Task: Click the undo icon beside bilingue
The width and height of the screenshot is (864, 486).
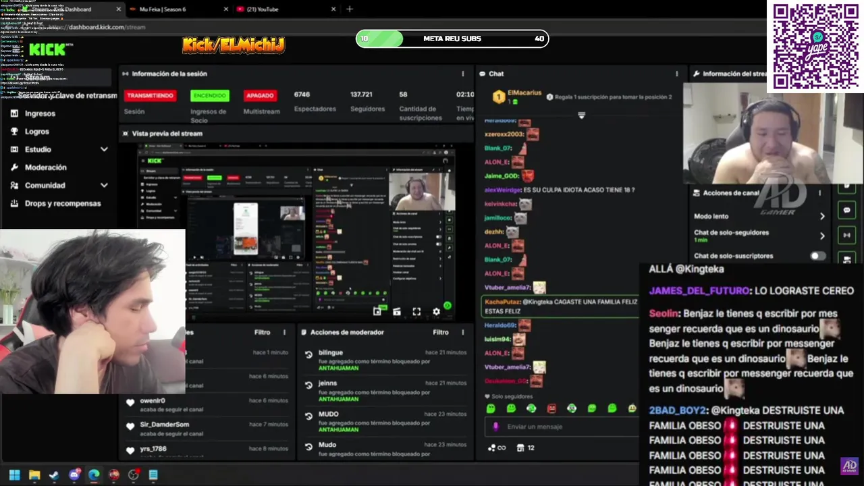Action: click(308, 354)
